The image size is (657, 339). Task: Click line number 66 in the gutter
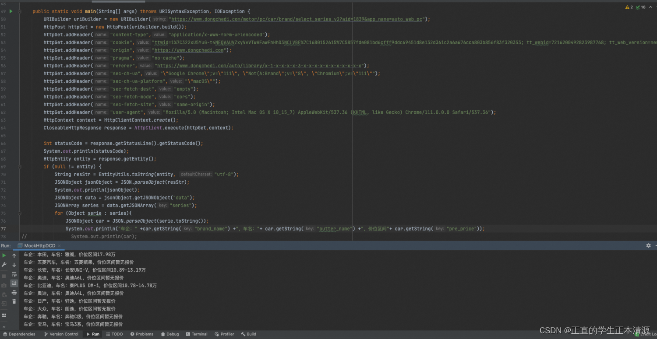[x=4, y=143]
